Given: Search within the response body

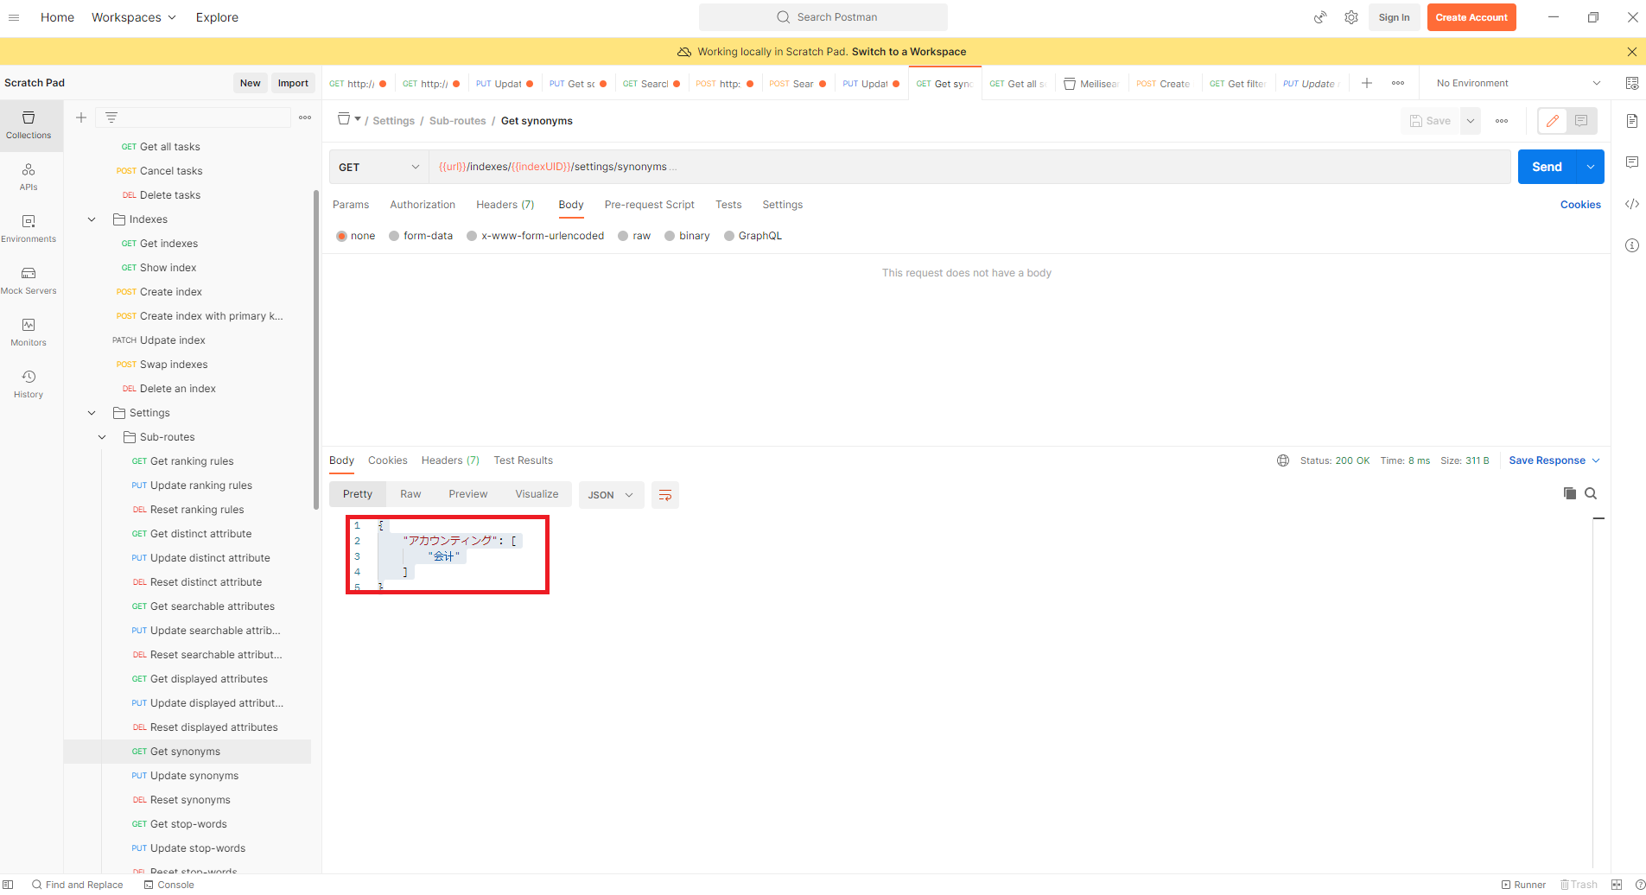Looking at the screenshot, I should point(1591,493).
